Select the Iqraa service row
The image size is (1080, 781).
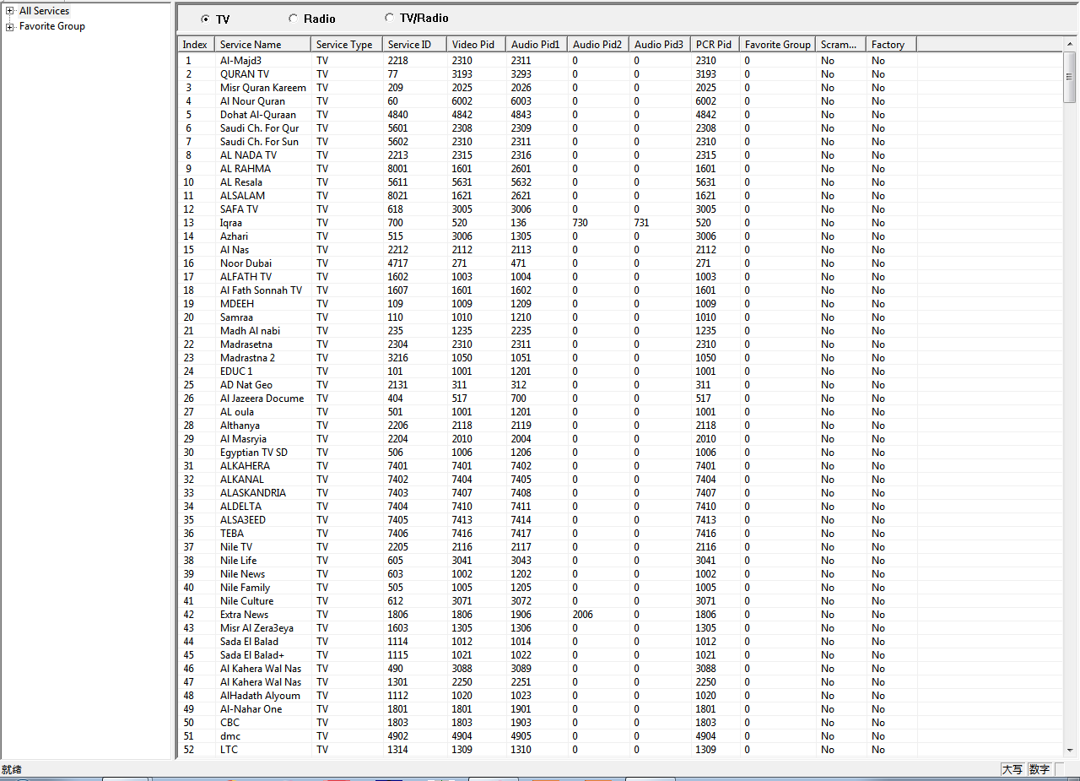pyautogui.click(x=548, y=223)
